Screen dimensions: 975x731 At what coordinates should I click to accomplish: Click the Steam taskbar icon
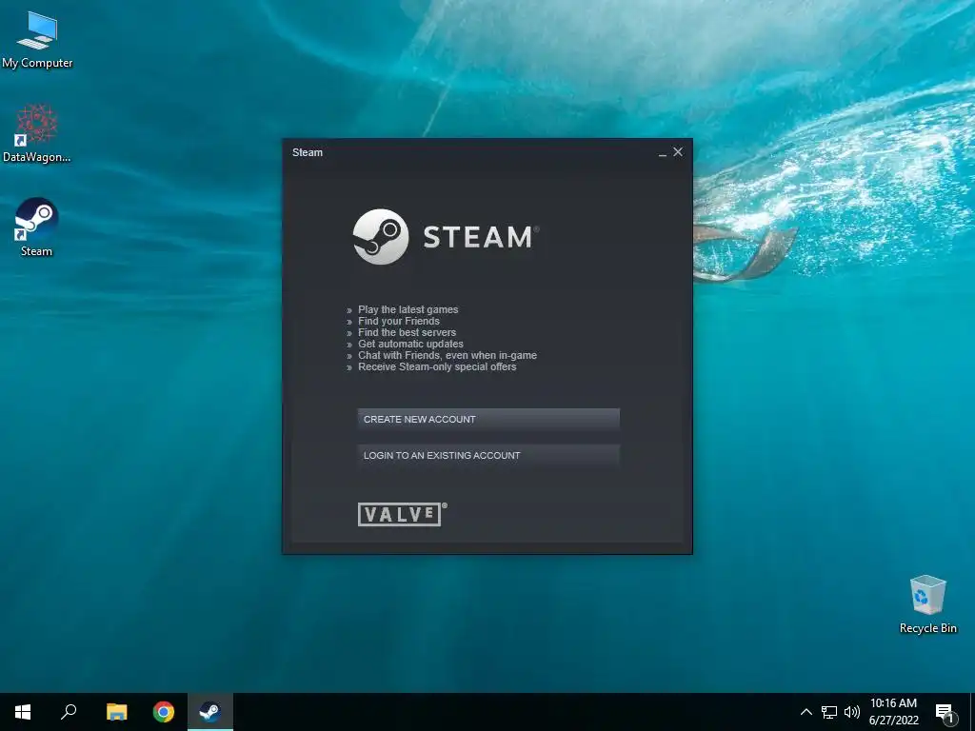(210, 712)
